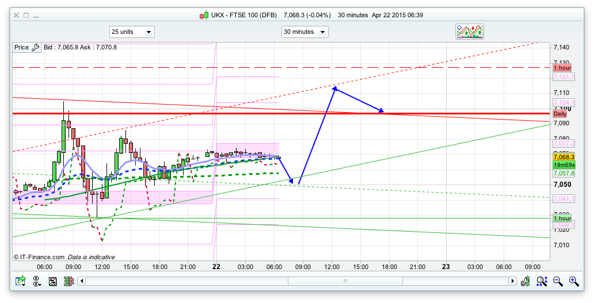This screenshot has height=303, width=594.
Task: Click the zoom out magnifier icon
Action: click(558, 281)
